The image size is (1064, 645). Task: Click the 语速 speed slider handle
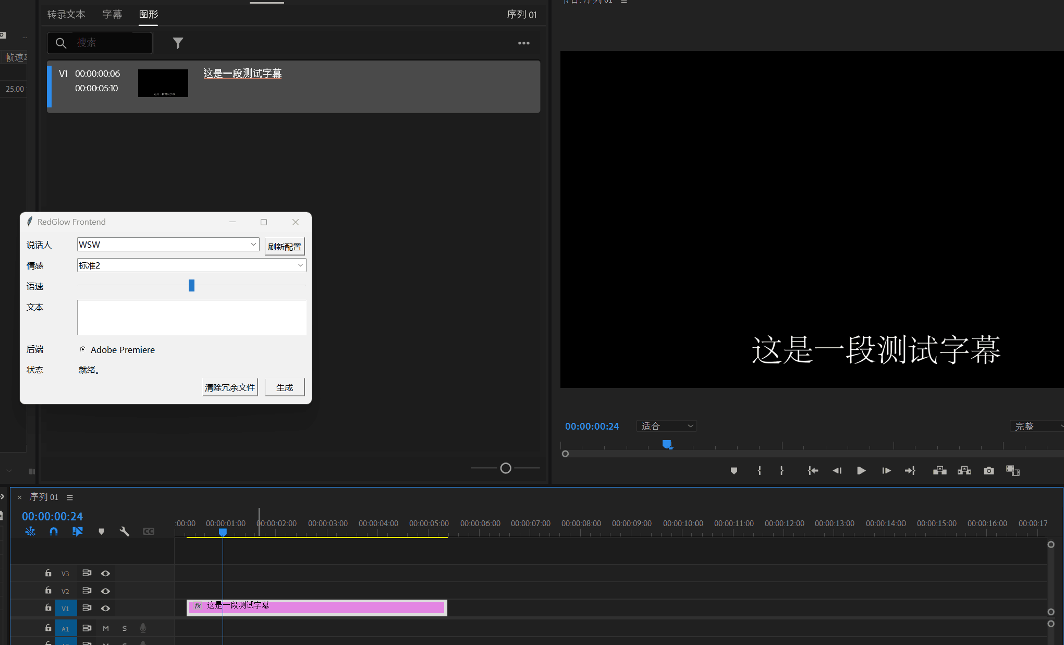191,285
